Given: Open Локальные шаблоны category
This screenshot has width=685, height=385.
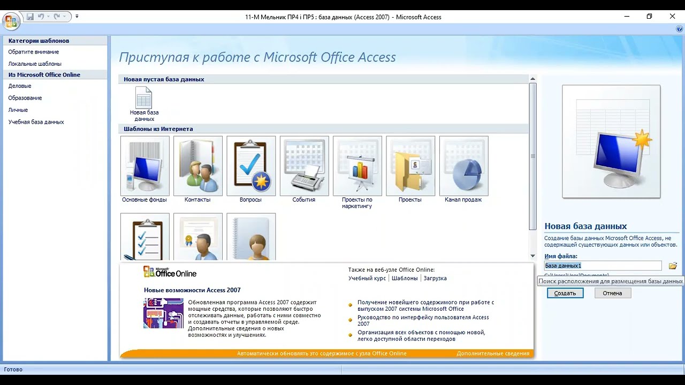Looking at the screenshot, I should tap(35, 64).
